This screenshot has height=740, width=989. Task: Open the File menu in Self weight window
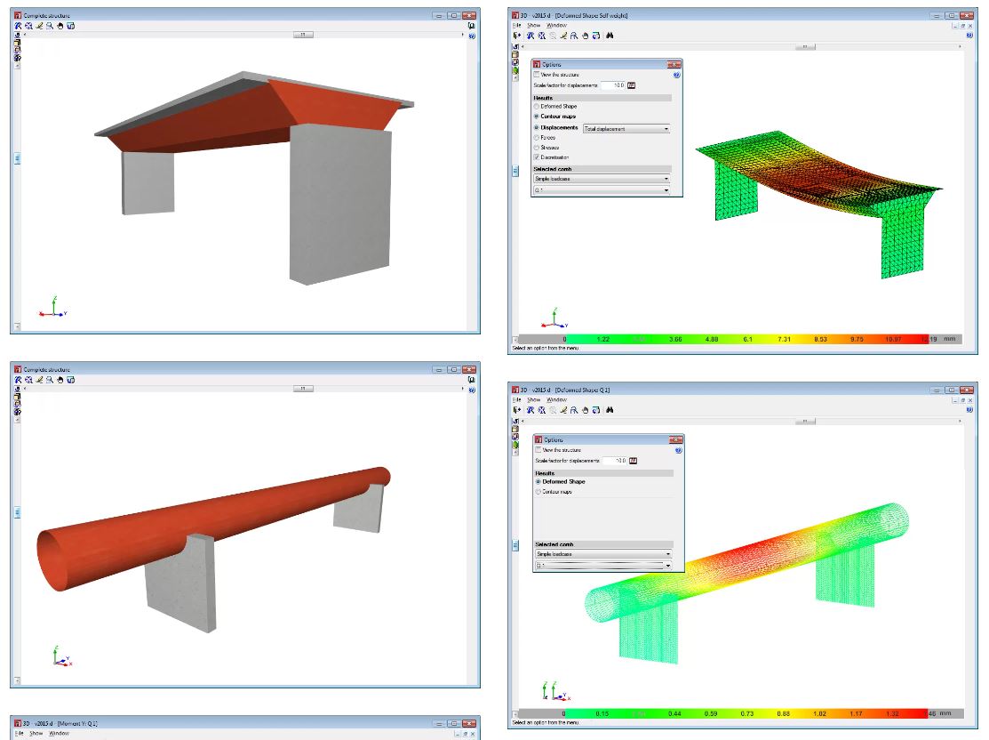click(x=516, y=26)
